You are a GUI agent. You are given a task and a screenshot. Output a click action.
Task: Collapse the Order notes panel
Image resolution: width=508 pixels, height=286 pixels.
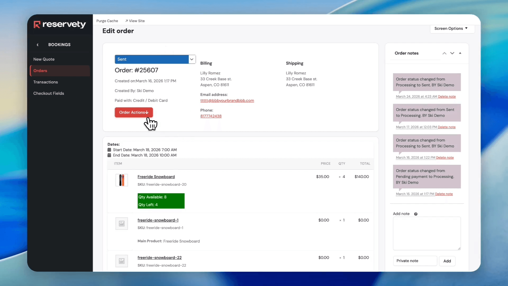[x=460, y=53]
